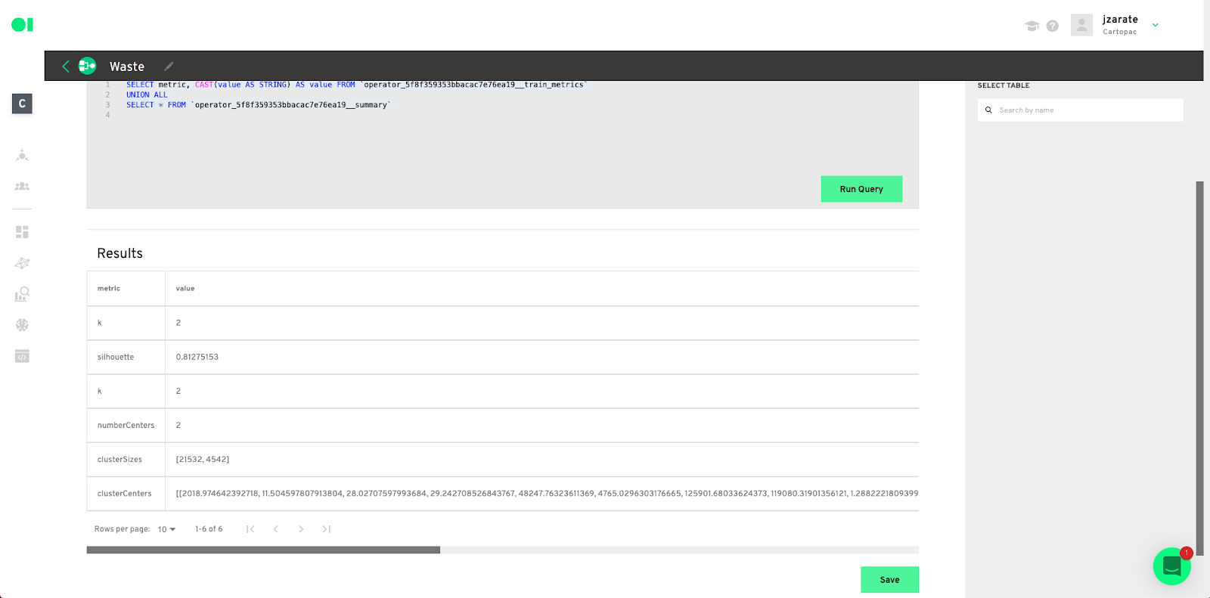Click the SELECT TABLE label
This screenshot has width=1210, height=598.
coord(1004,85)
